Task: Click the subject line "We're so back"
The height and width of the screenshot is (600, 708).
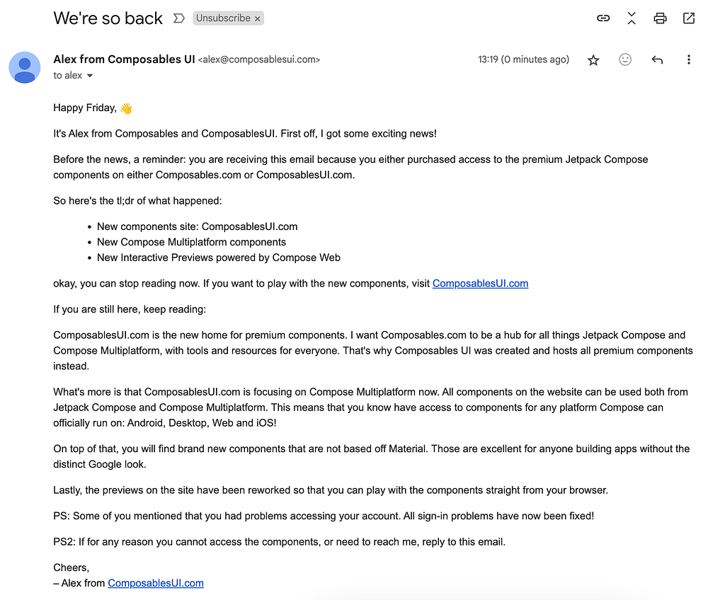Action: (108, 18)
